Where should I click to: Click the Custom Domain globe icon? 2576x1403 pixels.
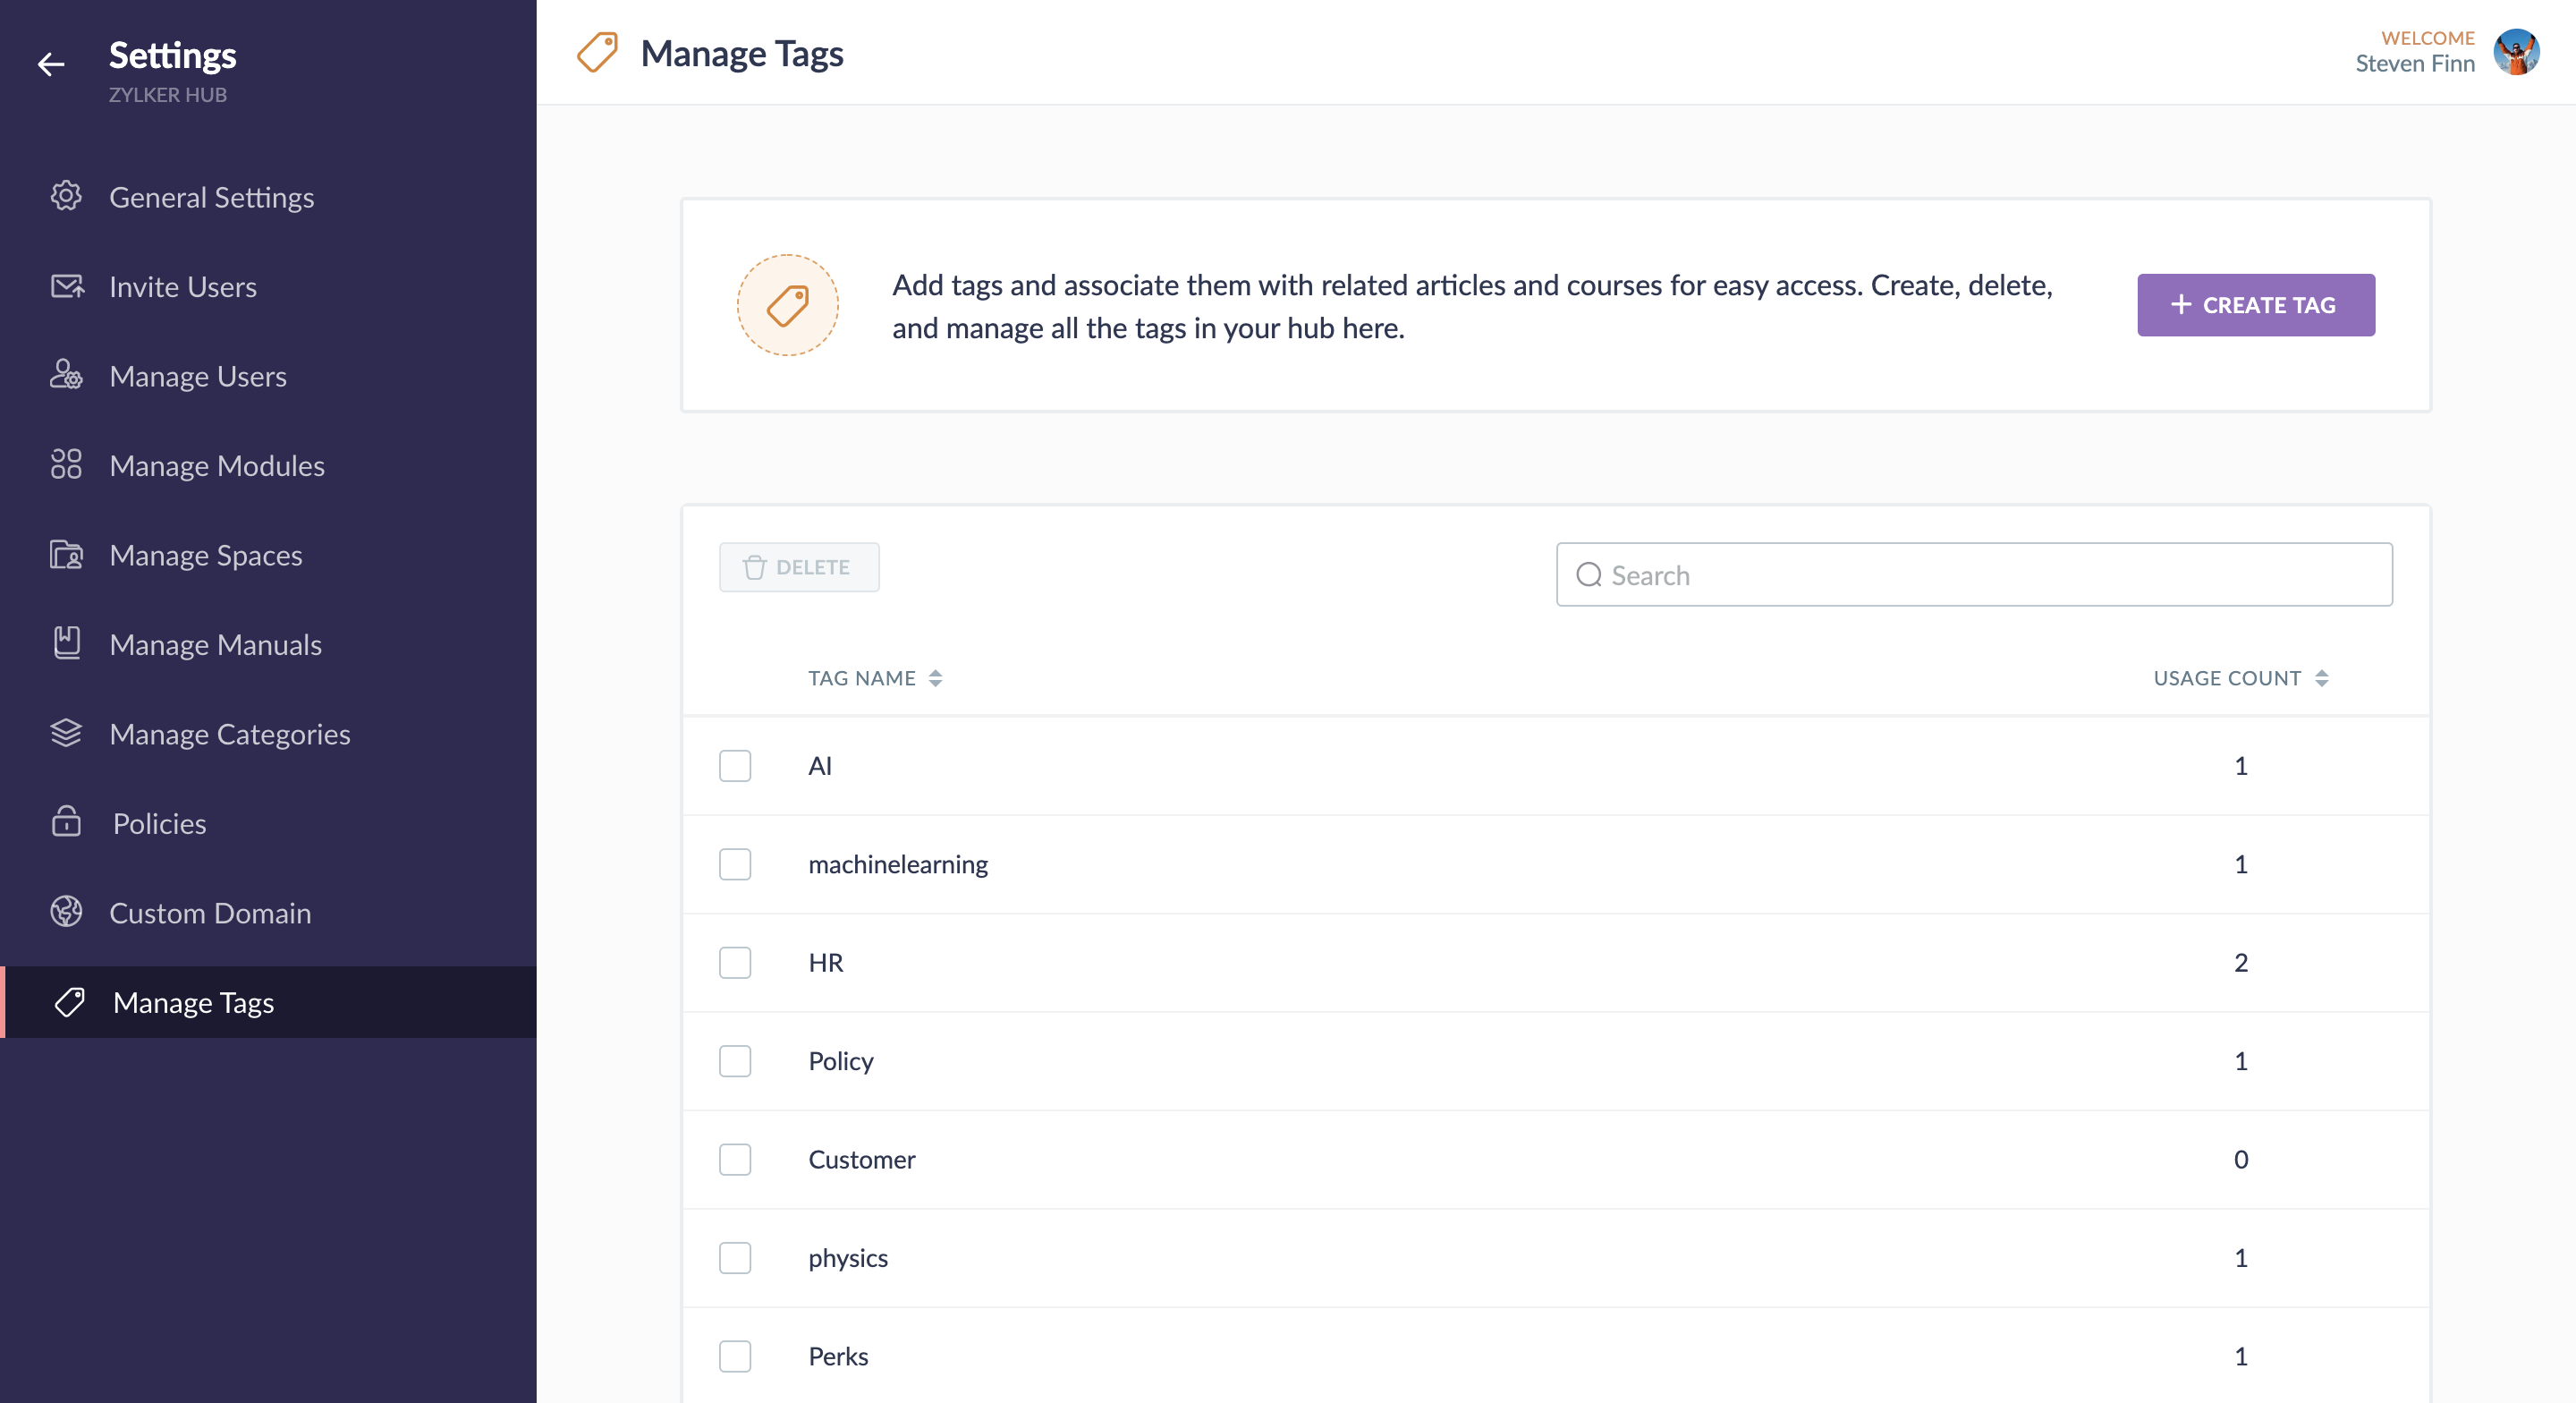tap(66, 912)
